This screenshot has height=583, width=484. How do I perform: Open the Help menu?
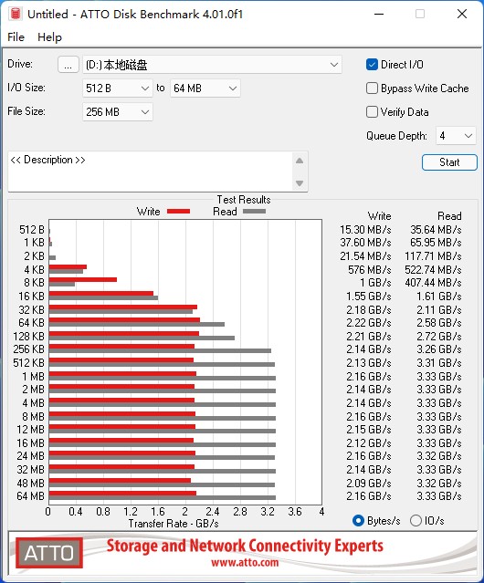pyautogui.click(x=49, y=37)
